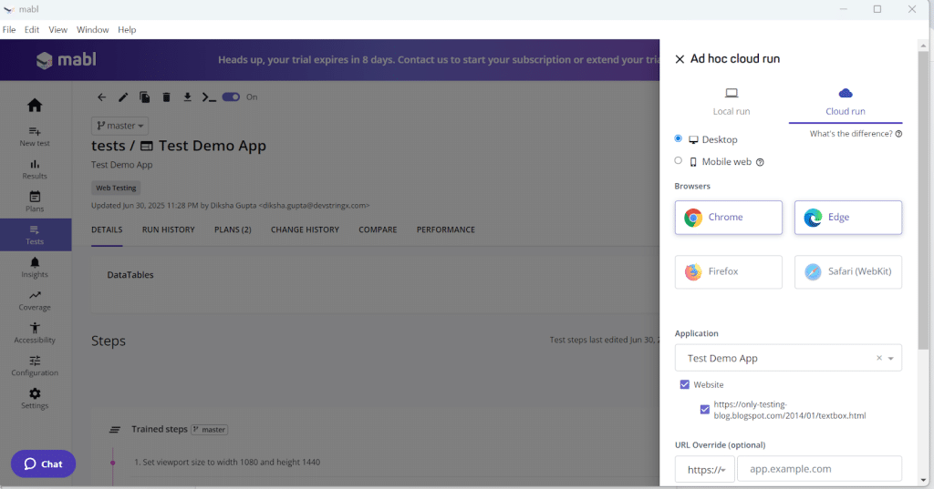Open the https:// protocol dropdown

coord(705,469)
